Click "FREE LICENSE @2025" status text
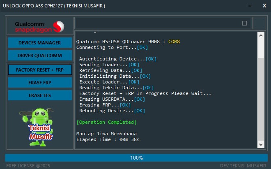The height and width of the screenshot is (169, 271). tap(28, 166)
